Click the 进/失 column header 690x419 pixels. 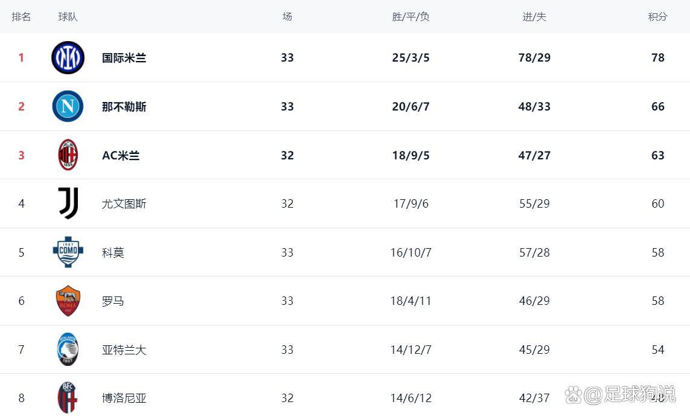point(534,17)
